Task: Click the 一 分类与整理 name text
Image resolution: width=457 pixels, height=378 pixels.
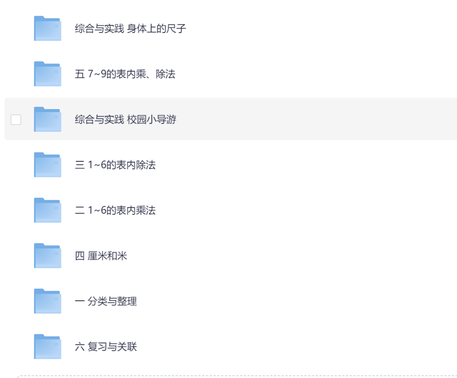Action: coord(106,302)
